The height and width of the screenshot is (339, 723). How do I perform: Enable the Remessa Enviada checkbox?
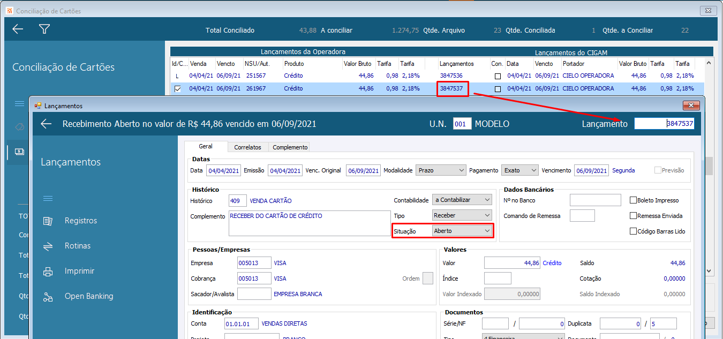[x=634, y=216]
